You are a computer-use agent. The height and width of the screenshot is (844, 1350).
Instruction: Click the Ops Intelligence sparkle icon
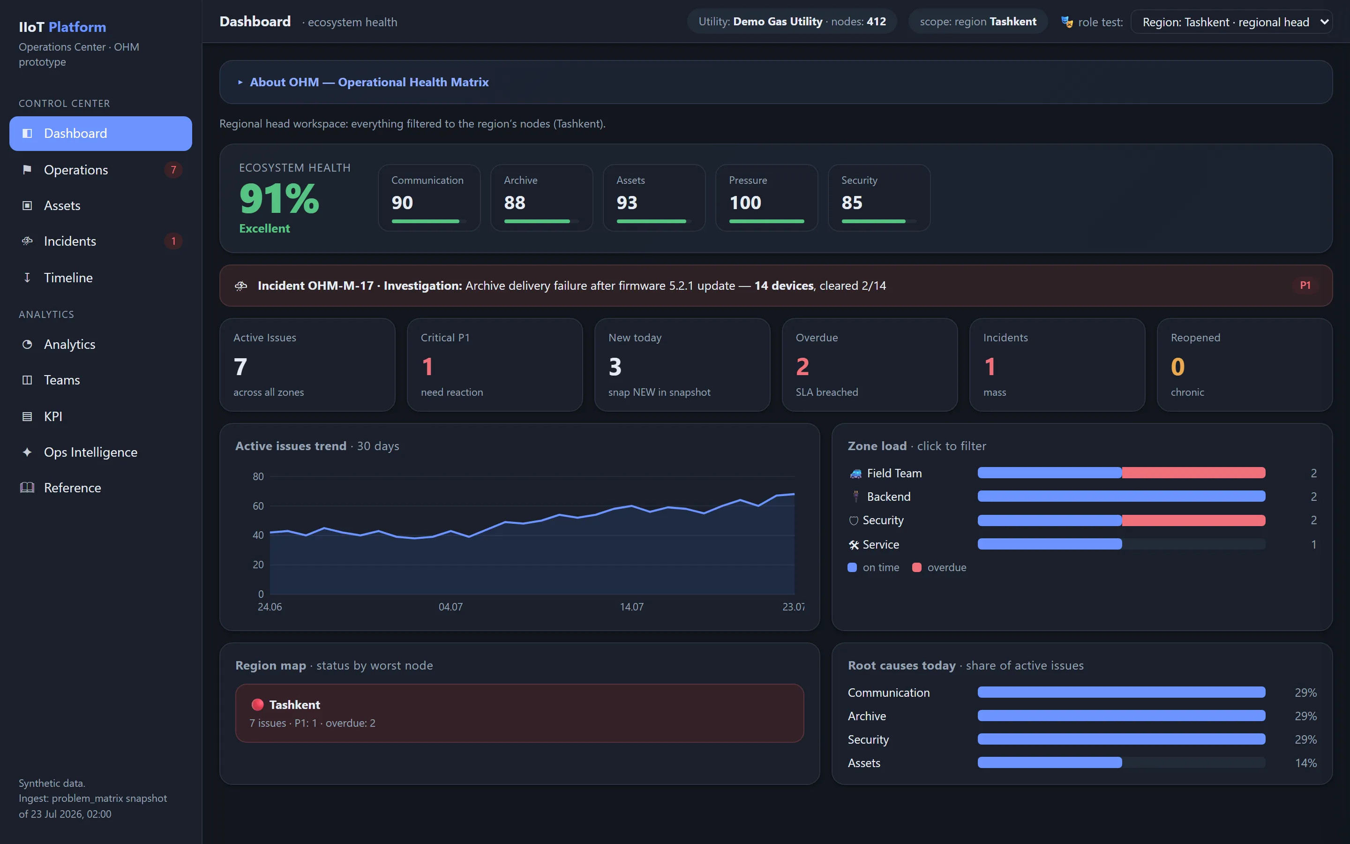(27, 452)
